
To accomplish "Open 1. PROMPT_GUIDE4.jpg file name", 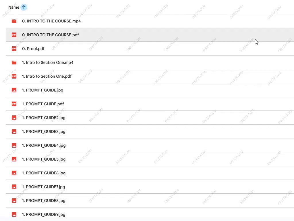I will 44,145.
